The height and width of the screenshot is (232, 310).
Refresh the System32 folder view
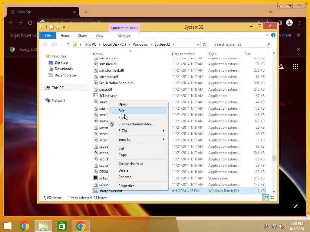(x=204, y=45)
